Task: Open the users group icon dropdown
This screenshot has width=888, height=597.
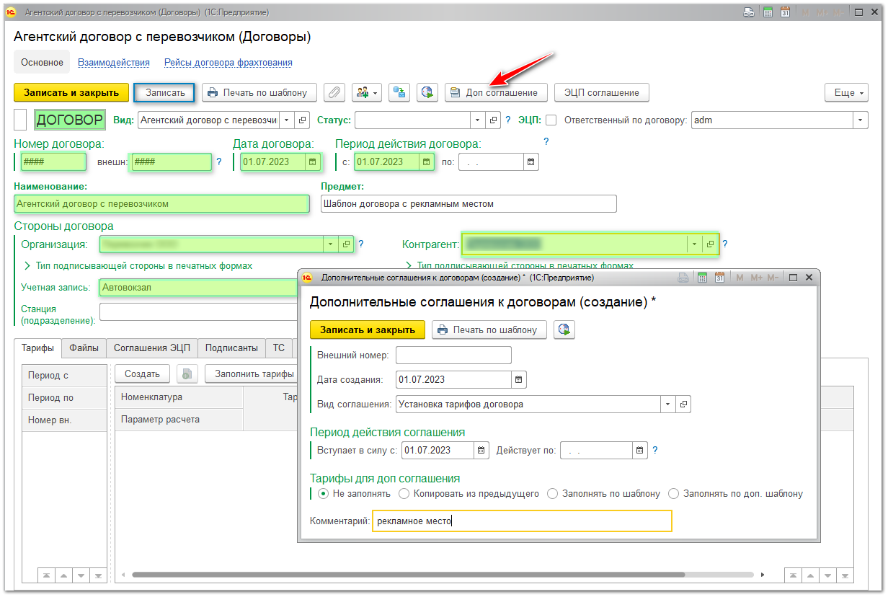Action: pos(366,92)
